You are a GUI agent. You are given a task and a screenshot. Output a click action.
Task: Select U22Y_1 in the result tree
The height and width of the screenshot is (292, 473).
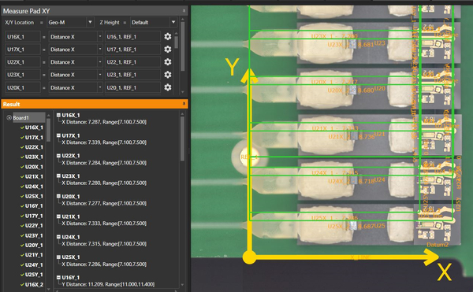coord(34,225)
